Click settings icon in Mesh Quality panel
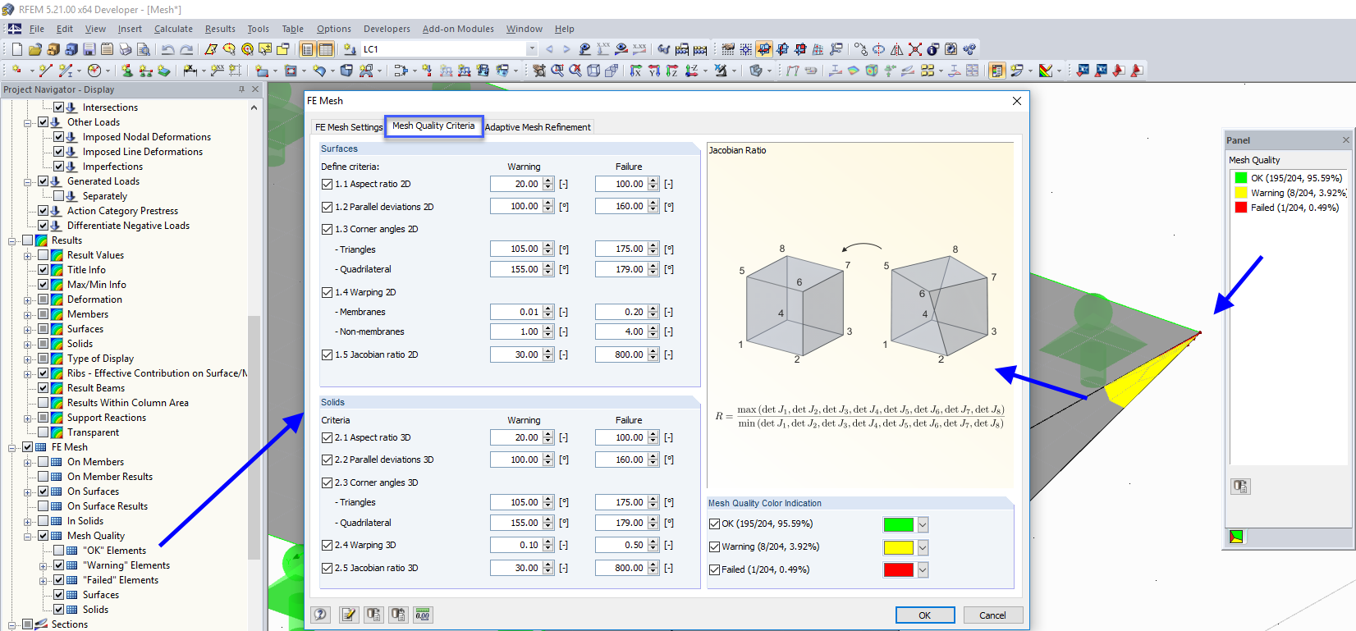 (x=1240, y=487)
